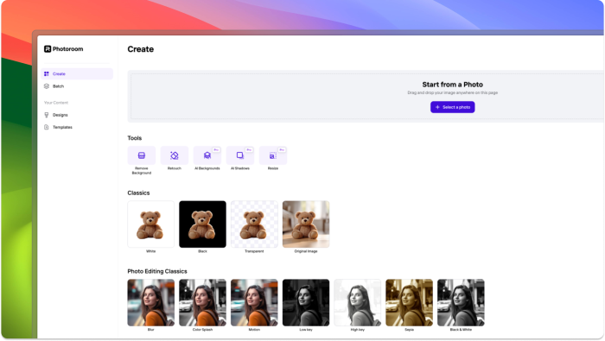Select the Resize tool icon
The image size is (605, 341).
pos(273,155)
